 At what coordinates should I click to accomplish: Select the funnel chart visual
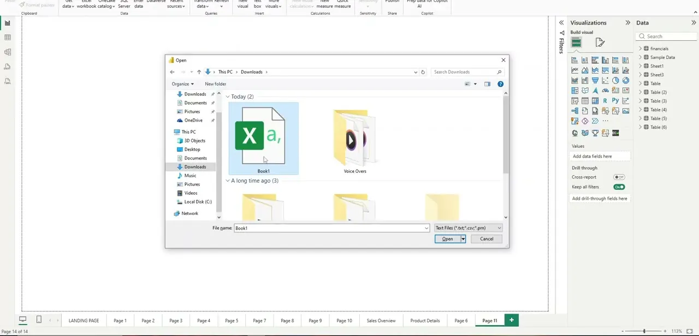(x=595, y=80)
